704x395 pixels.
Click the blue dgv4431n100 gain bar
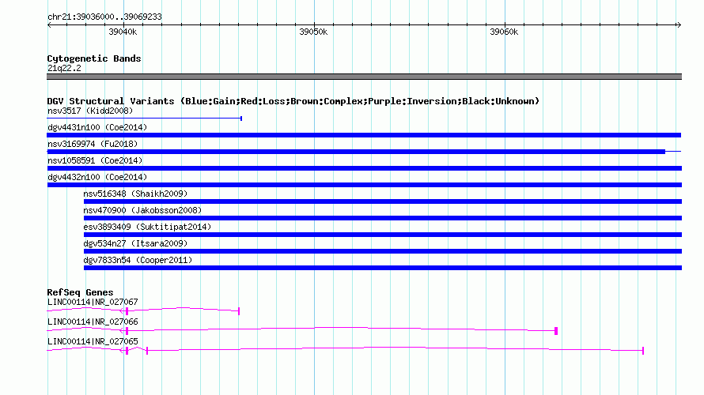[x=364, y=135]
